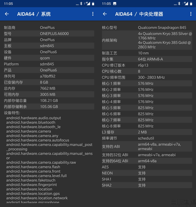Open overflow menu on the 系统 screen
The image size is (196, 207).
(x=93, y=14)
